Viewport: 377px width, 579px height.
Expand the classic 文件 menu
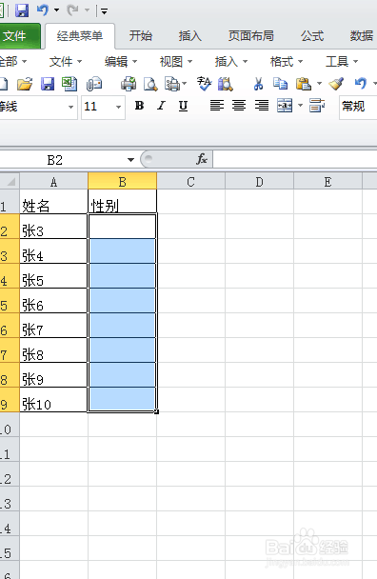[x=66, y=61]
